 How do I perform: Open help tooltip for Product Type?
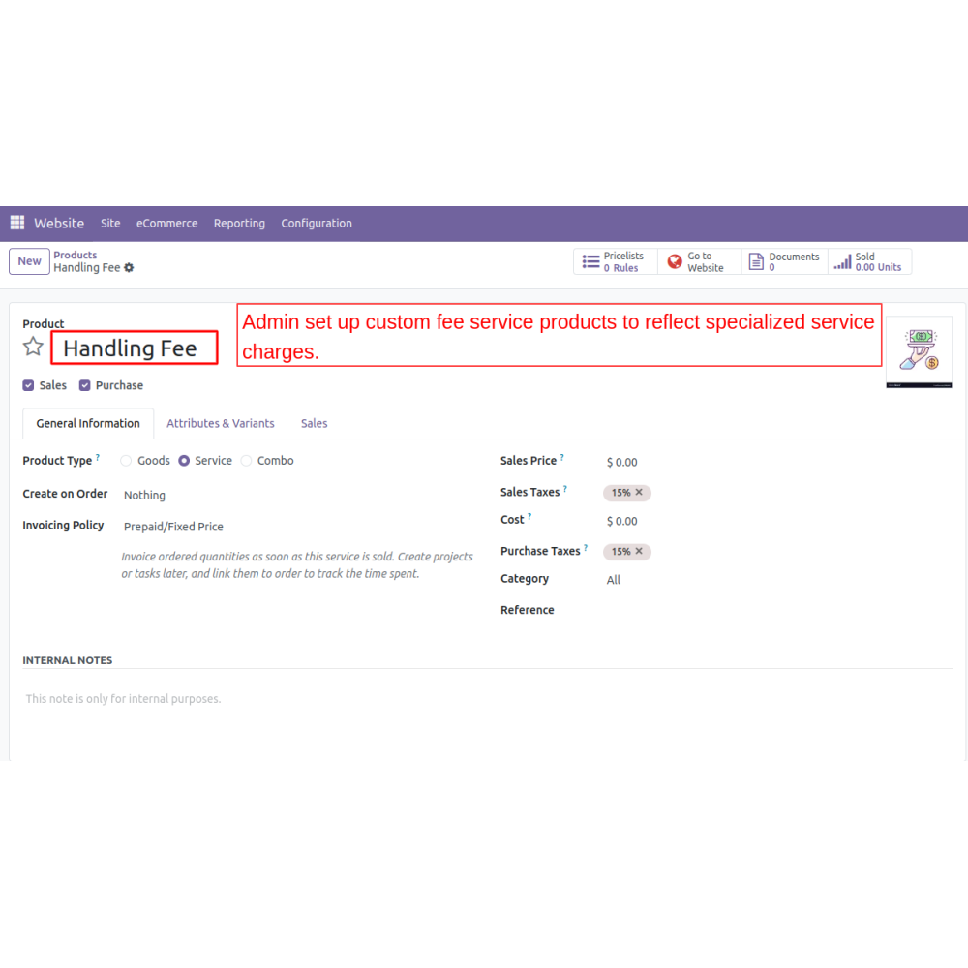point(98,458)
